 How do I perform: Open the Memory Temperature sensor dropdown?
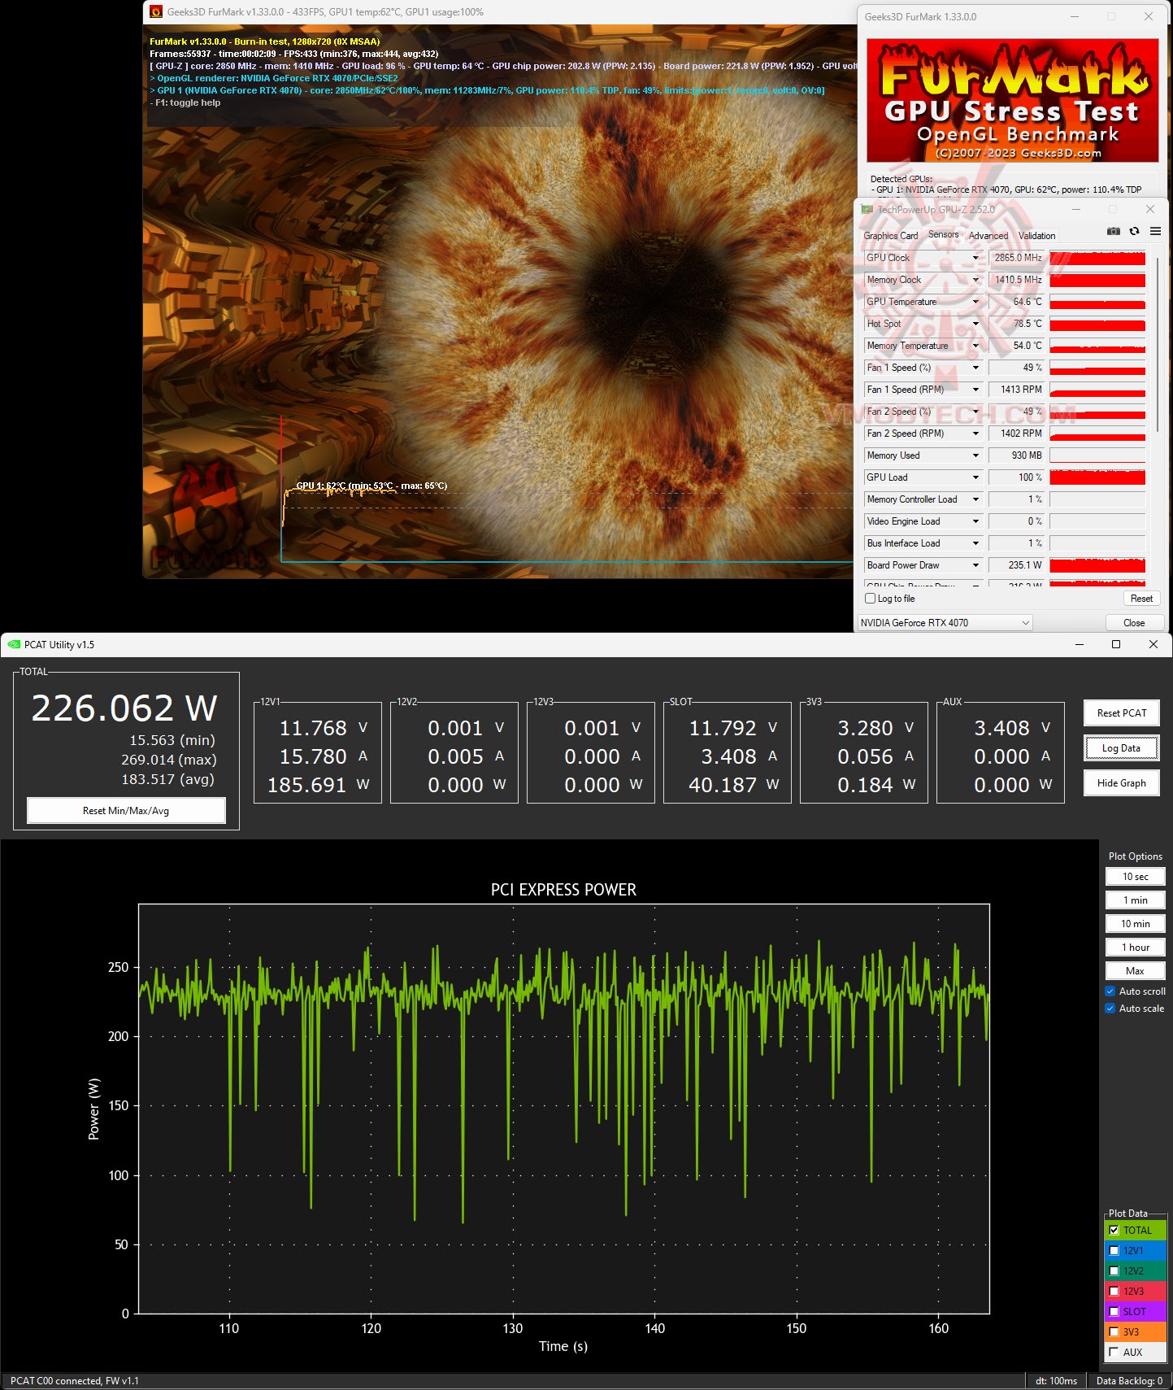pyautogui.click(x=975, y=346)
